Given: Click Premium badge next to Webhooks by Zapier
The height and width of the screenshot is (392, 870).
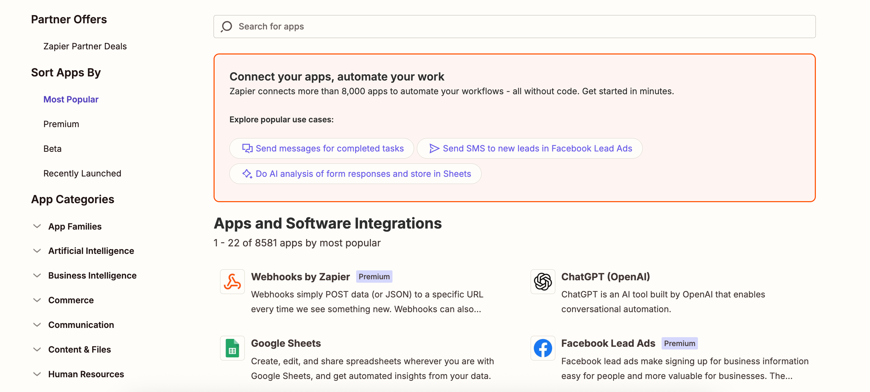Looking at the screenshot, I should pos(374,277).
